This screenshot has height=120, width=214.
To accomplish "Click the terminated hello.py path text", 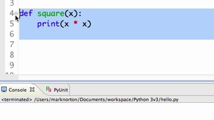I will point(90,100).
